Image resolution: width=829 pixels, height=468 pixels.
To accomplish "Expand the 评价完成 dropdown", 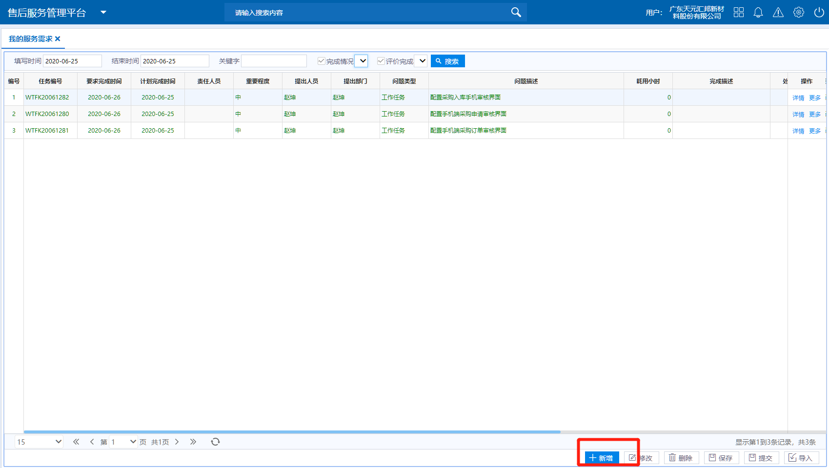I will pos(422,61).
